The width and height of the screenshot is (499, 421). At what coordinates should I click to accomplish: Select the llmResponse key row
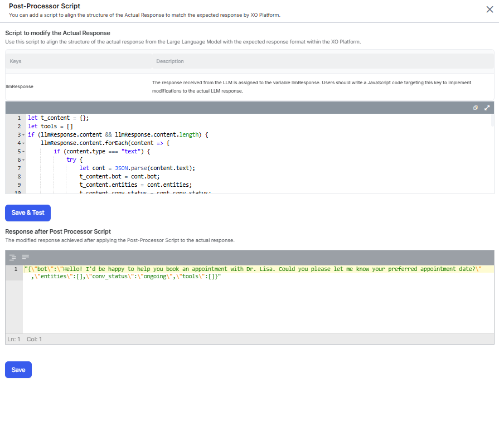point(20,87)
